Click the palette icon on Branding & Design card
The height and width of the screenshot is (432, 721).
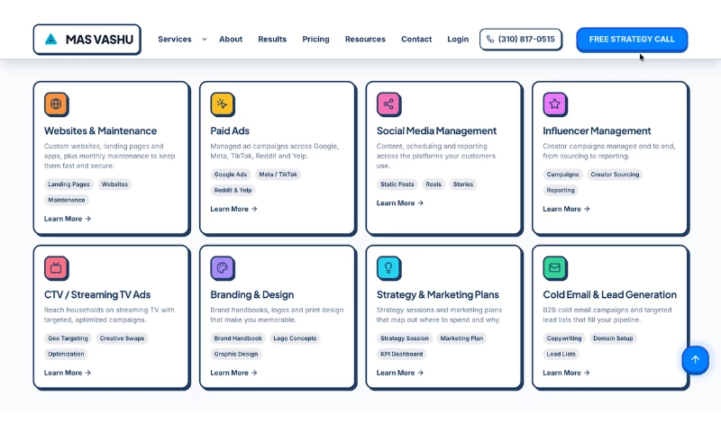coord(222,267)
